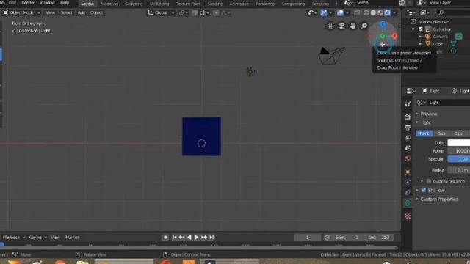This screenshot has width=470, height=264.
Task: Click the light object in the viewport
Action: pos(250,72)
